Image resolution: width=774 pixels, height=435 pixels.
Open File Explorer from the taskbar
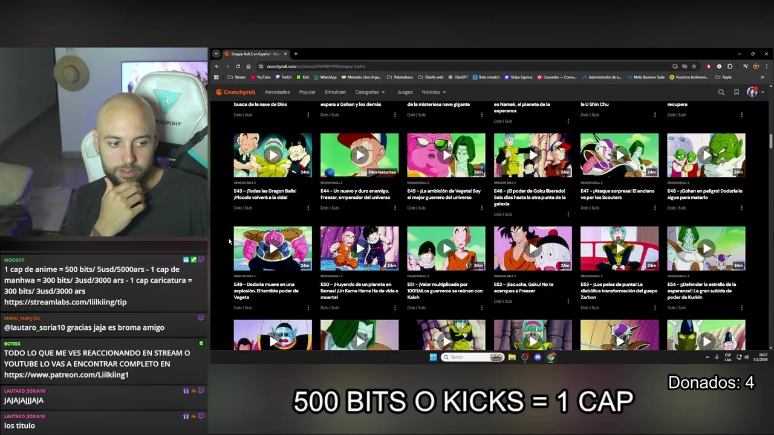click(512, 357)
